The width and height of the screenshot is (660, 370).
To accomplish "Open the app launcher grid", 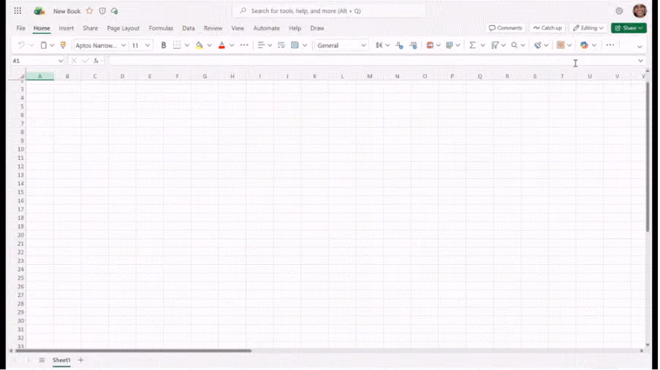I will pos(18,11).
